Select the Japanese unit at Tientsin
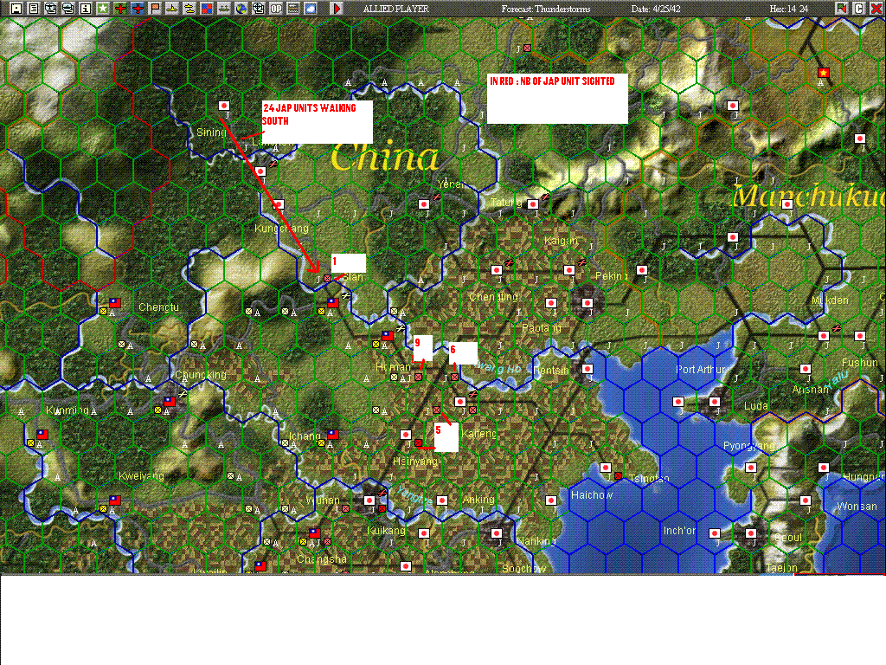The height and width of the screenshot is (665, 886). point(587,369)
